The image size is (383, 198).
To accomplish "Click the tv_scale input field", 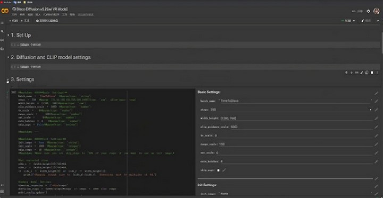I will pos(294,136).
